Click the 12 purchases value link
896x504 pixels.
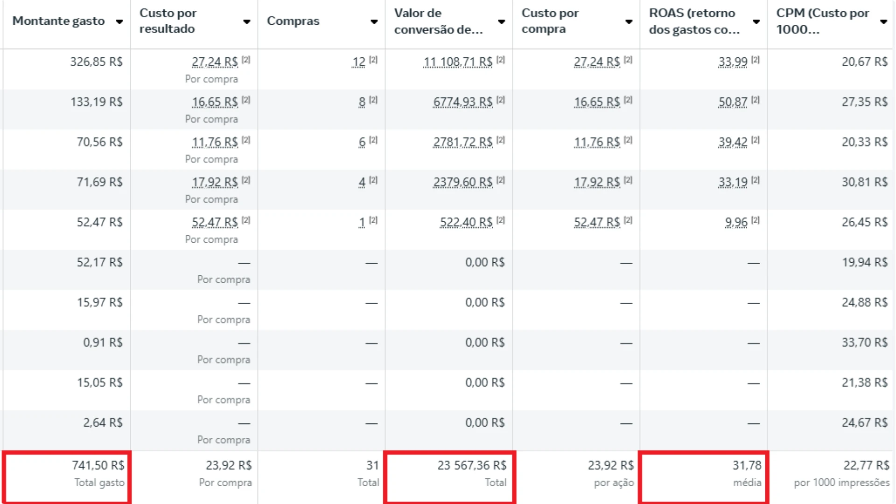(359, 62)
